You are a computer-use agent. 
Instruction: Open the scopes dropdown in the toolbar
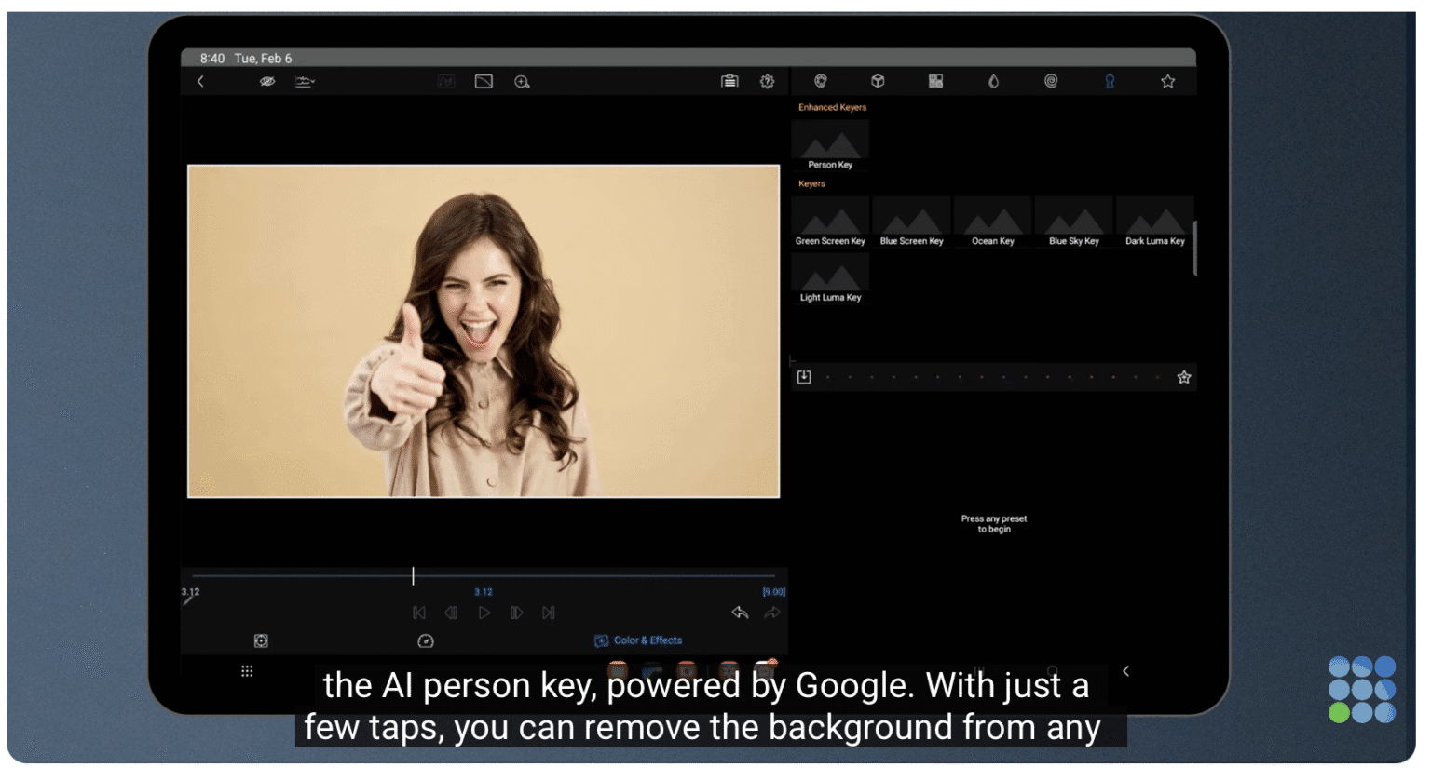point(306,81)
